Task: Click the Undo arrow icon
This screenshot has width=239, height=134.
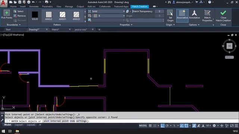Action: pos(33,2)
